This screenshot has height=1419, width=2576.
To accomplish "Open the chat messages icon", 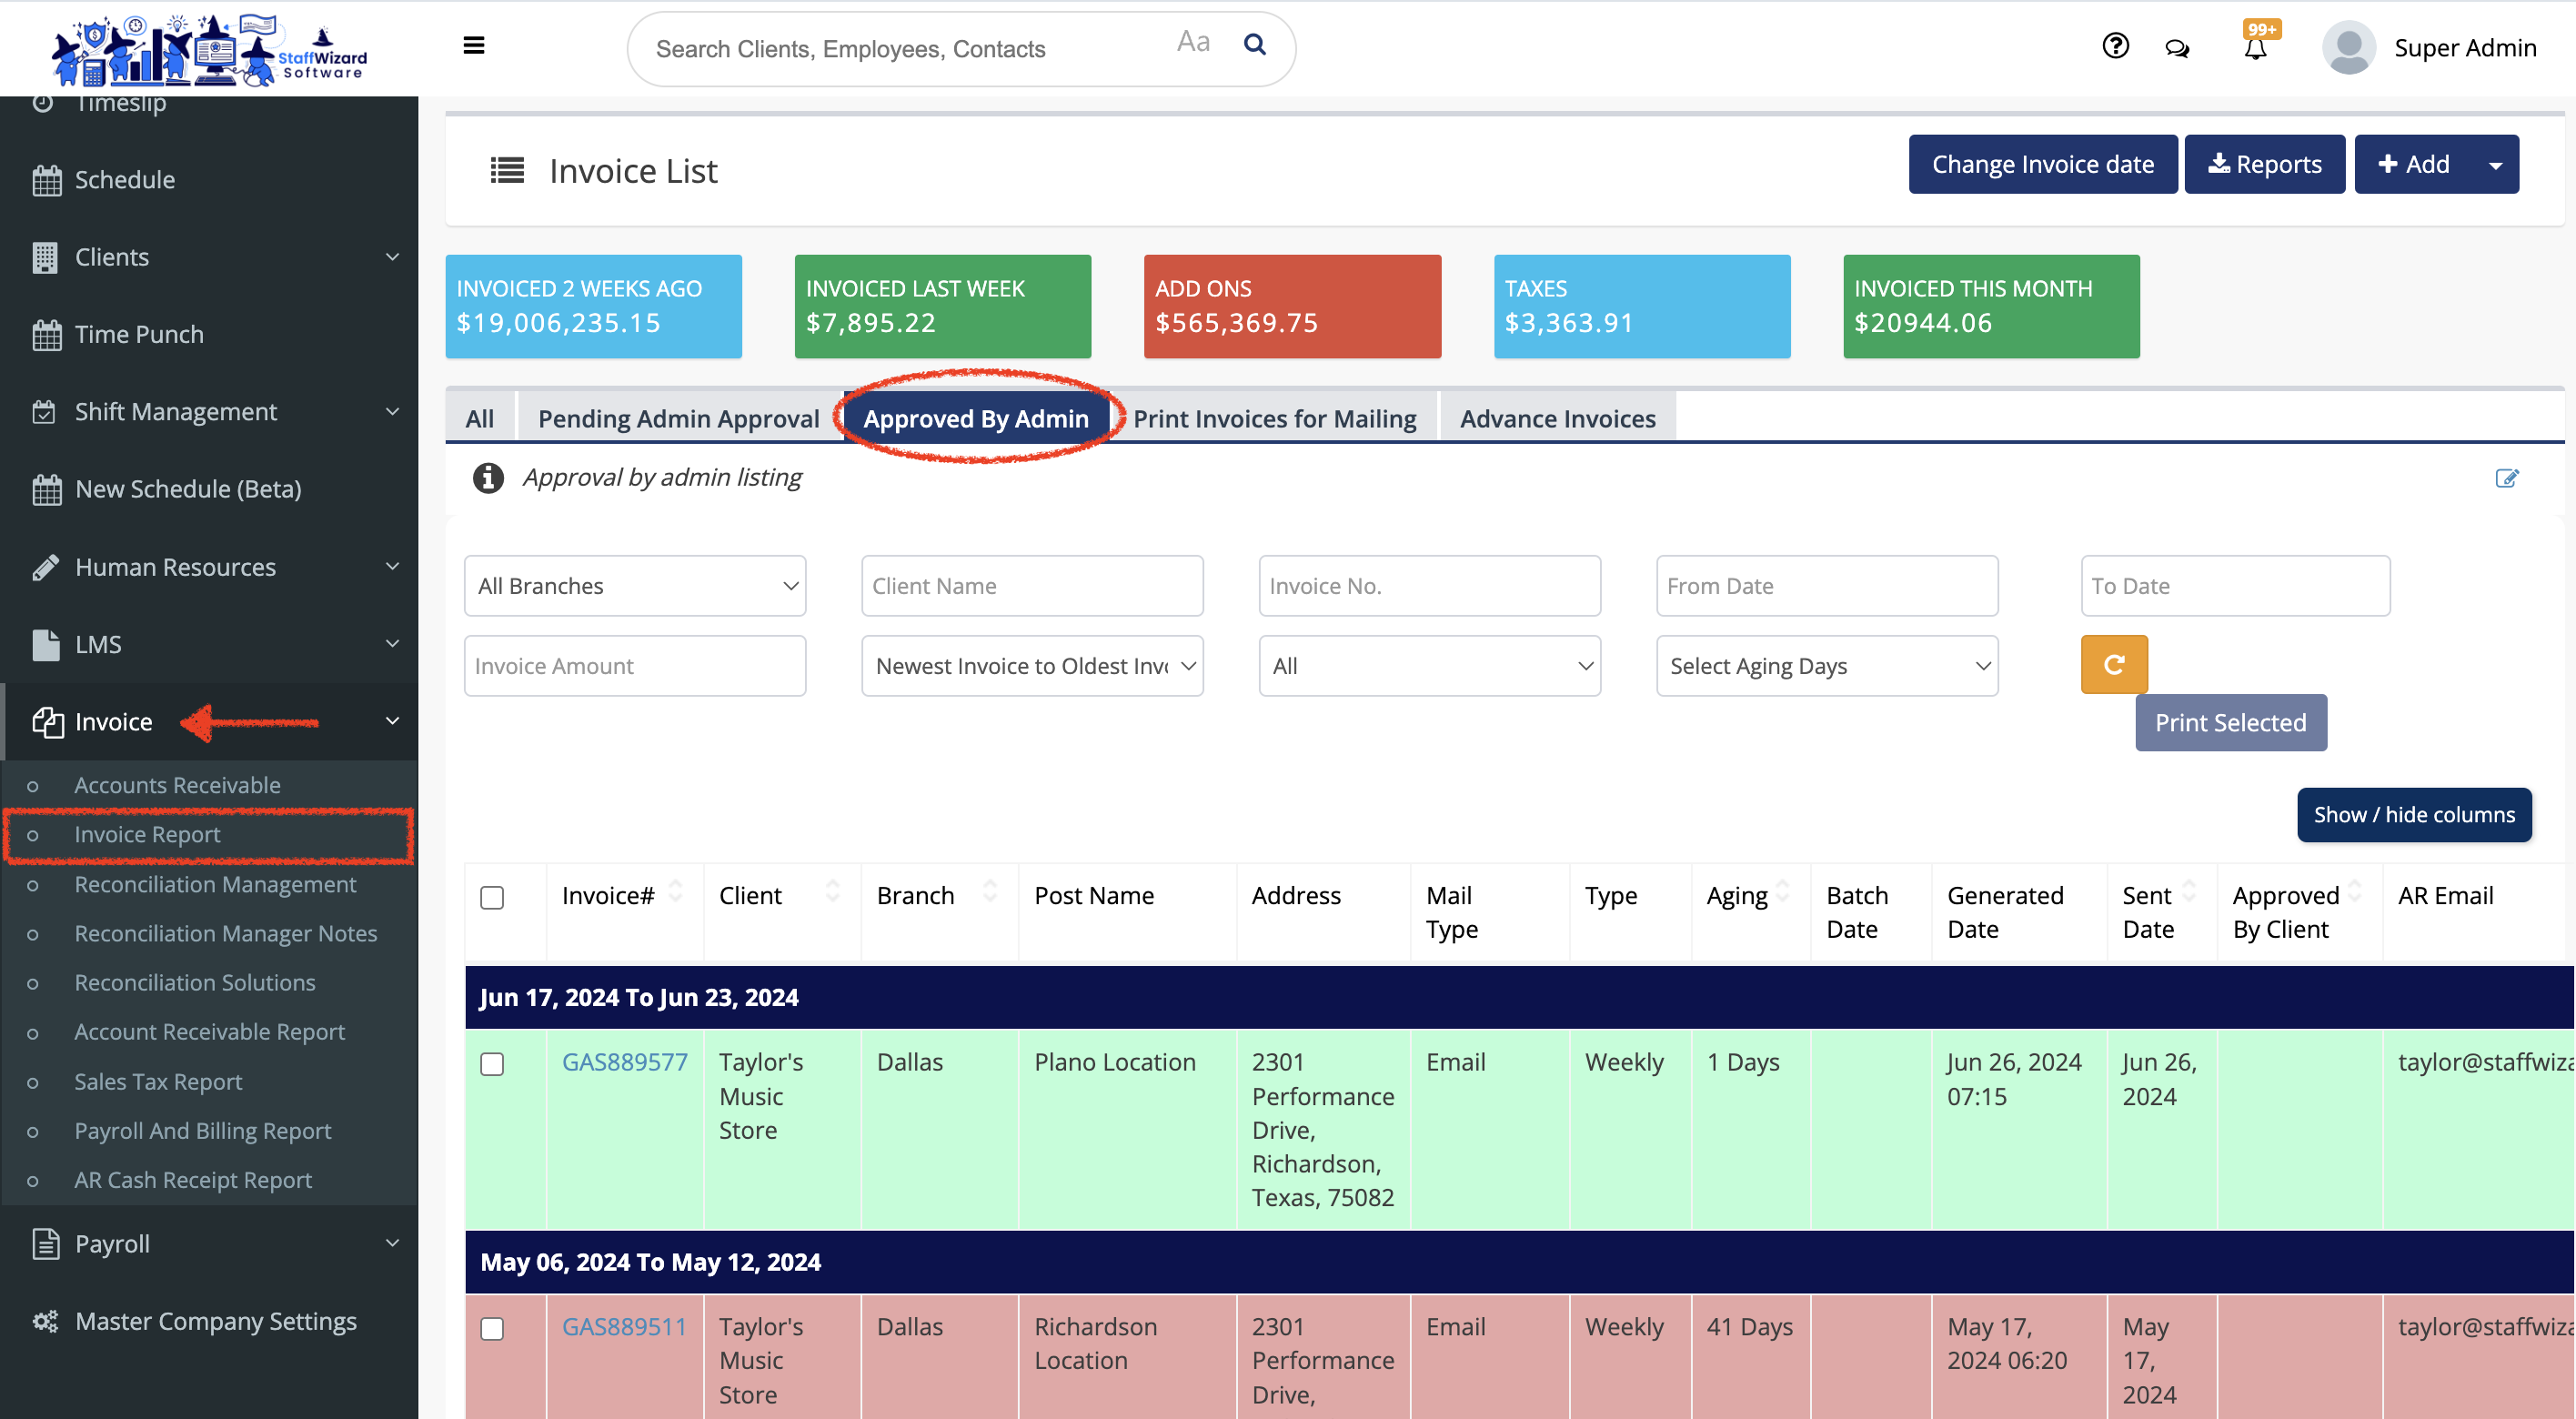I will tap(2177, 48).
